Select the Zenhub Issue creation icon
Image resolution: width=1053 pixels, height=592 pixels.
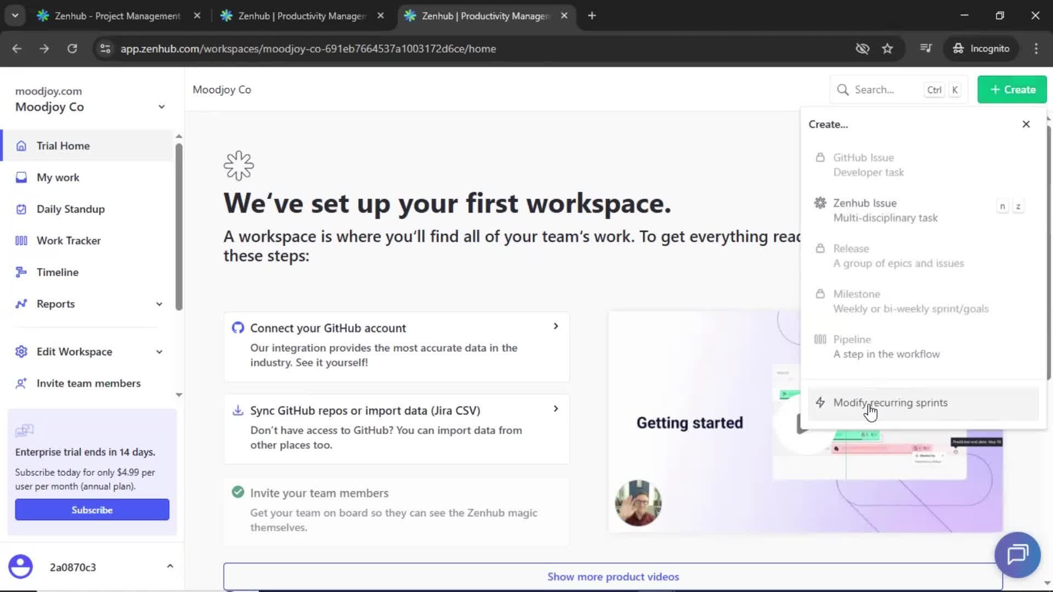point(820,203)
